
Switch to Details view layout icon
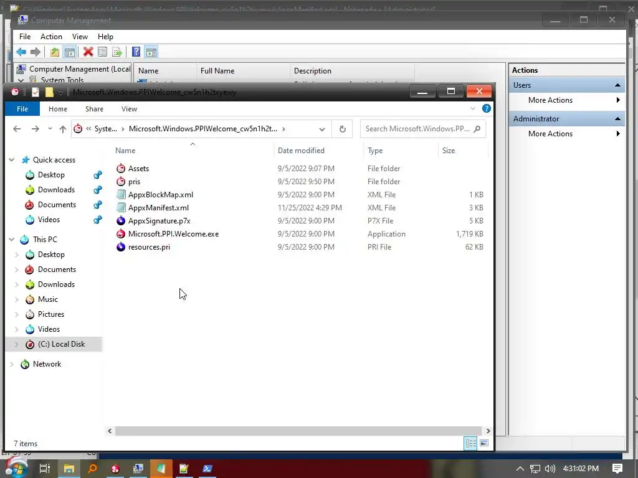click(471, 443)
